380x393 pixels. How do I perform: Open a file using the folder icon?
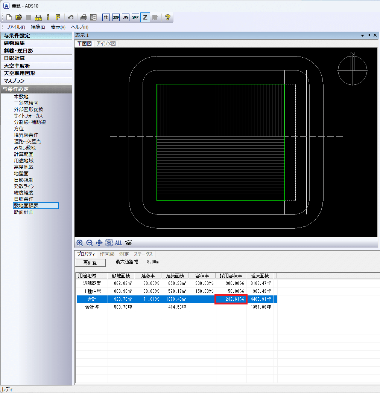[18, 17]
